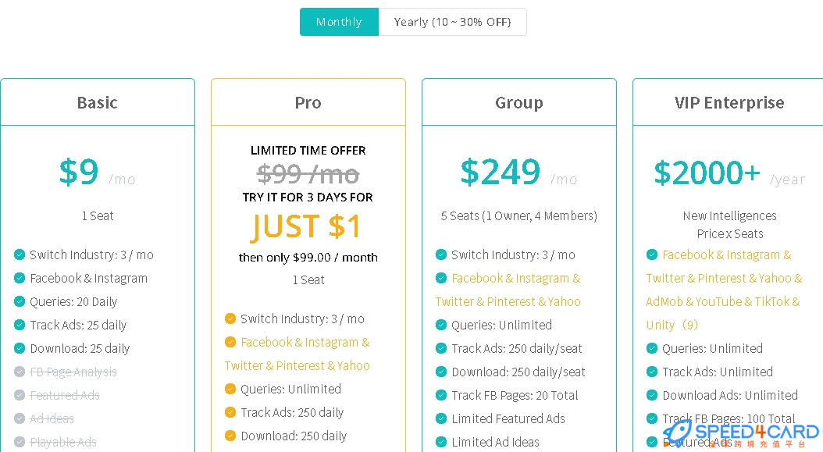This screenshot has width=823, height=452.
Task: Click Pro plan Twitter & Pinterest & Yahoo text
Action: (297, 365)
